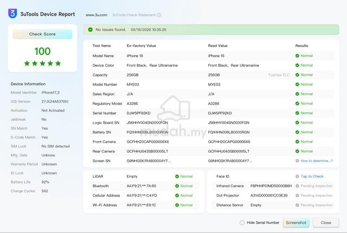Click ex-factory serial number DJW5PF92KD
The image size is (347, 233).
[x=139, y=113]
